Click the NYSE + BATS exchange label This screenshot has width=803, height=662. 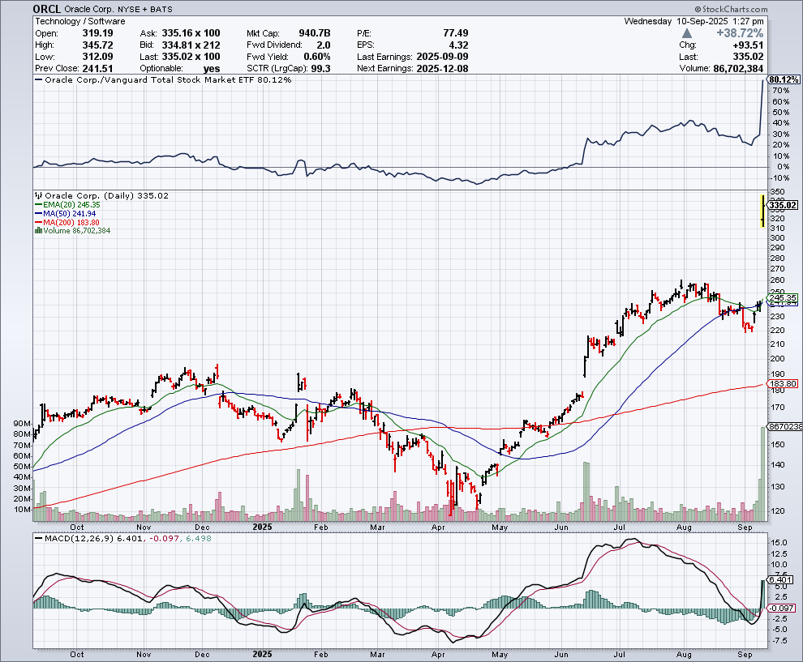[144, 9]
